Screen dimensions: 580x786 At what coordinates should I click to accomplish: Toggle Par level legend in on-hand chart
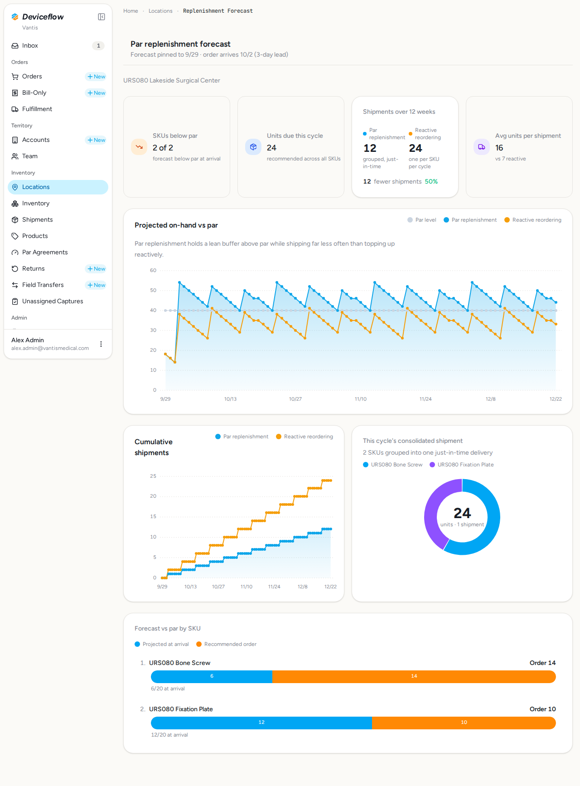(x=422, y=220)
